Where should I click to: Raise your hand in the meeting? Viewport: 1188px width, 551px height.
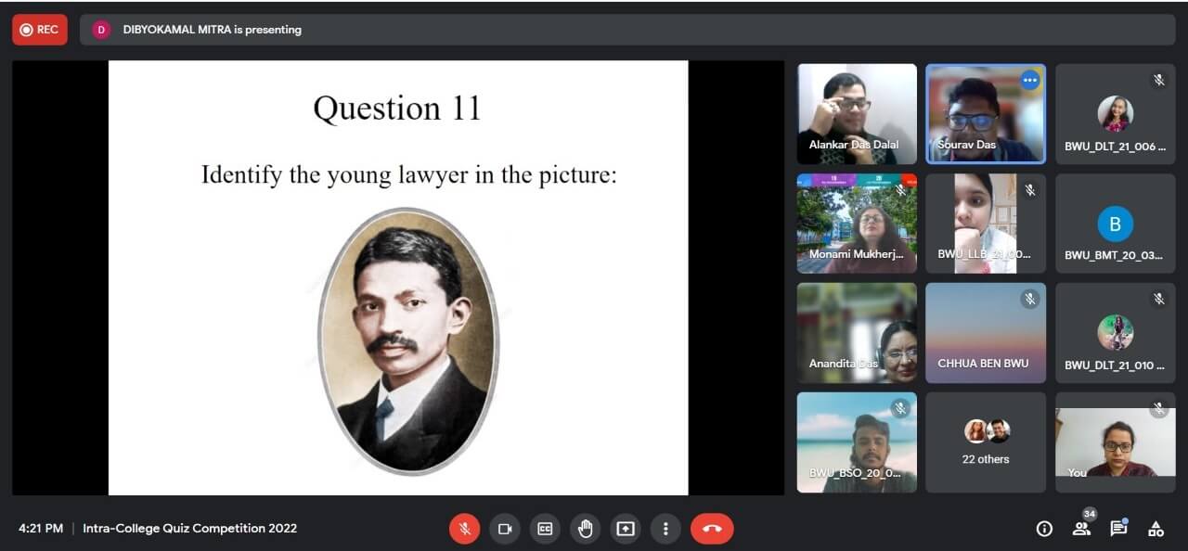[x=585, y=529]
